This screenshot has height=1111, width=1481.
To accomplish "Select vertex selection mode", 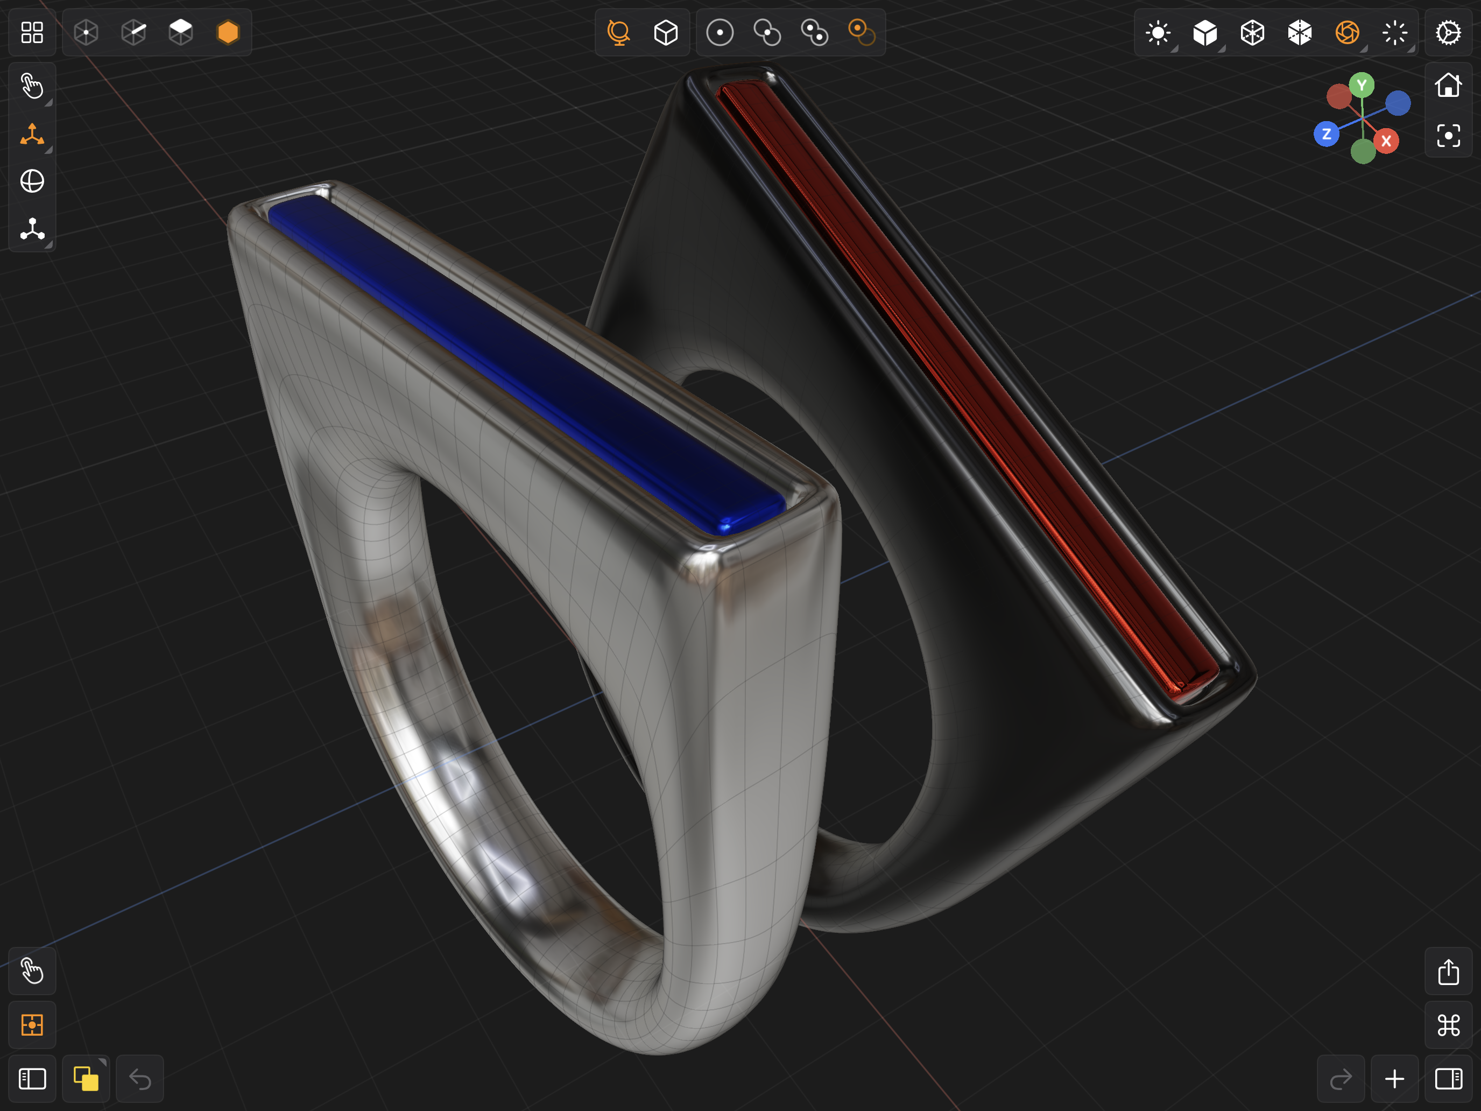I will (86, 32).
